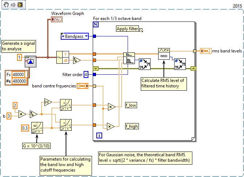Click the left error shift register
The height and width of the screenshot is (177, 244).
click(96, 68)
